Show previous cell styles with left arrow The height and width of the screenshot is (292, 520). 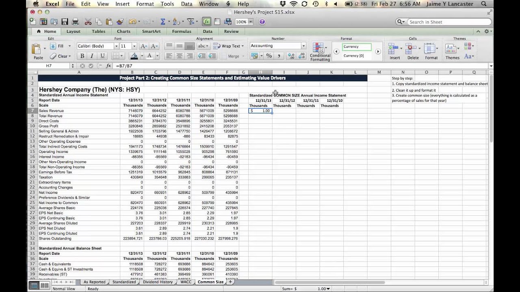pos(336,52)
